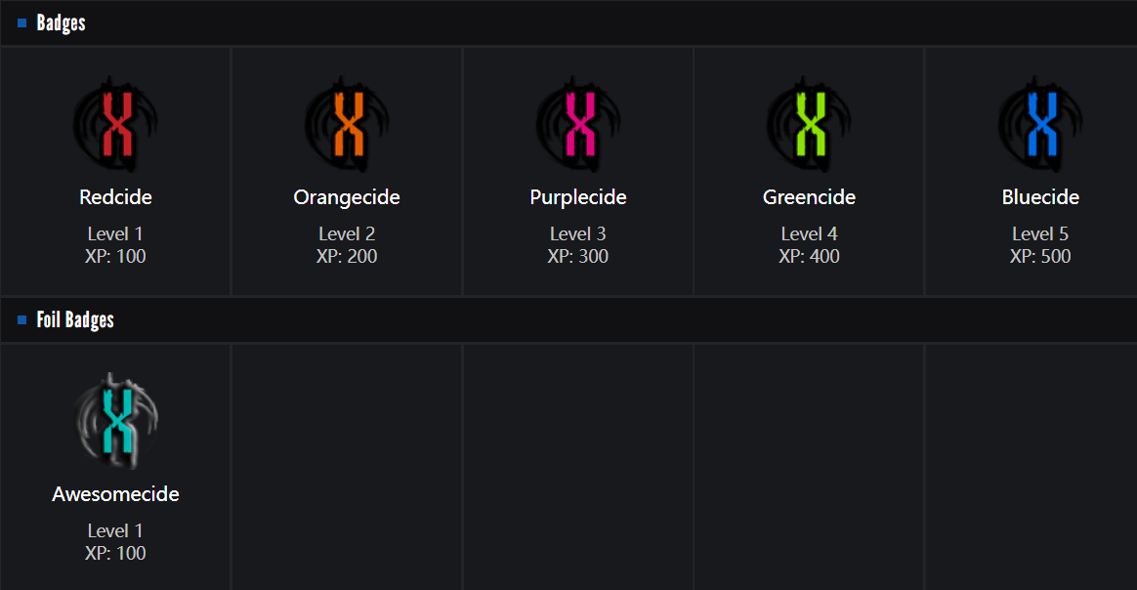Open the Awesomecide foil badge name
Image resolution: width=1137 pixels, height=590 pixels.
pos(115,494)
